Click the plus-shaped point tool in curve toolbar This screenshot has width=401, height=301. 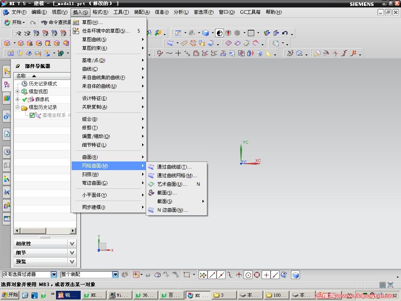click(178, 53)
